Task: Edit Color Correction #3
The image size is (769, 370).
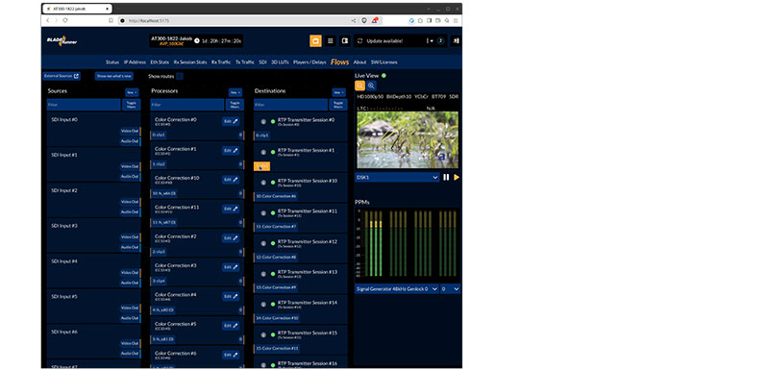Action: tap(231, 267)
